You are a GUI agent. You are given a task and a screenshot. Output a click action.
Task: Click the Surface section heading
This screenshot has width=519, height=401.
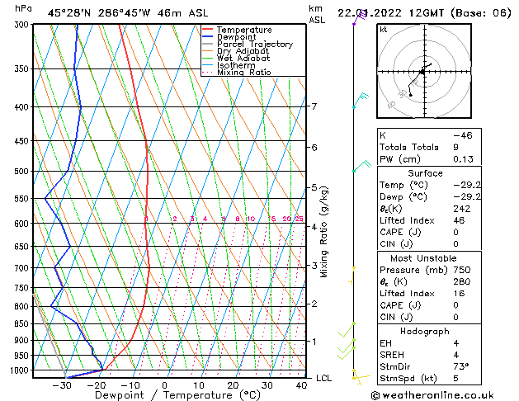point(425,173)
